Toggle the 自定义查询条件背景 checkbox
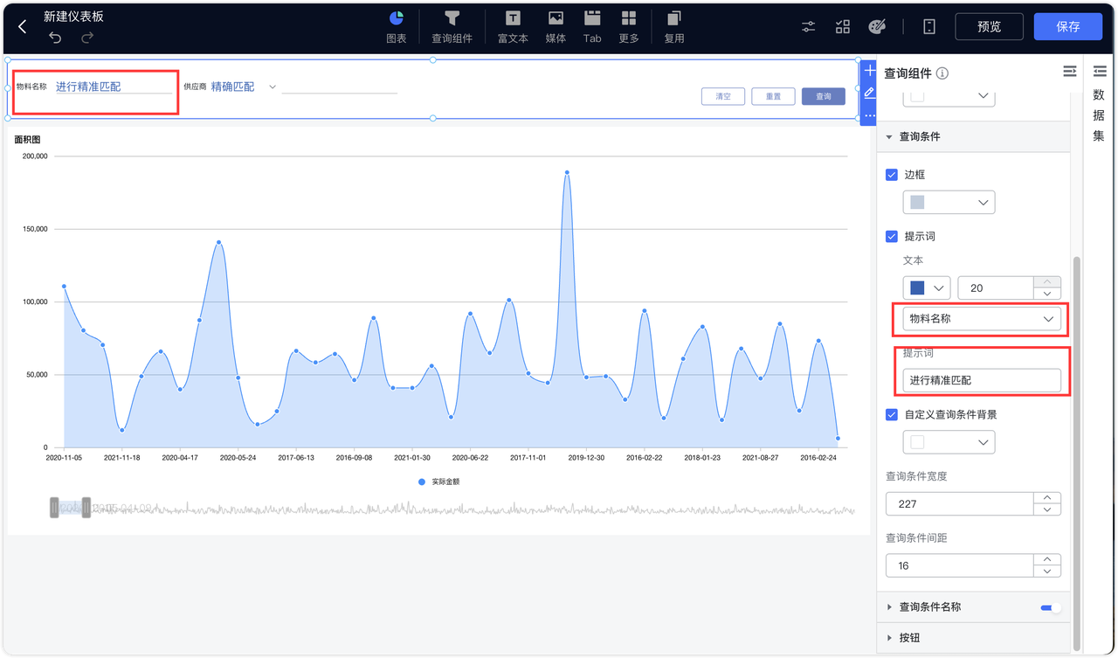Screen dimensions: 1118x658 point(892,414)
